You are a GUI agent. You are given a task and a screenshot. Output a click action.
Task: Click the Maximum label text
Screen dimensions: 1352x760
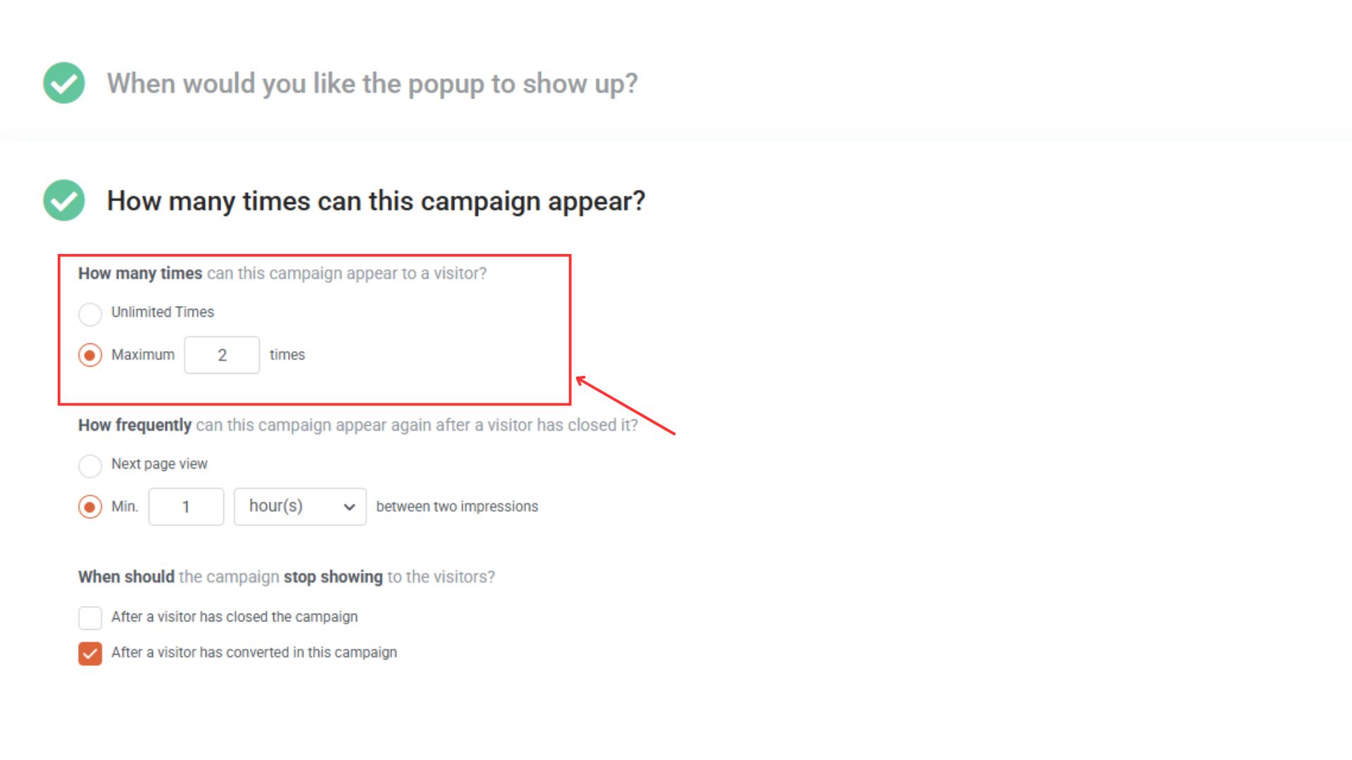point(143,355)
